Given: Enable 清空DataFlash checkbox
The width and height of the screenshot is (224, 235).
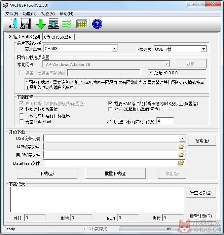Looking at the screenshot, I should click(22, 121).
